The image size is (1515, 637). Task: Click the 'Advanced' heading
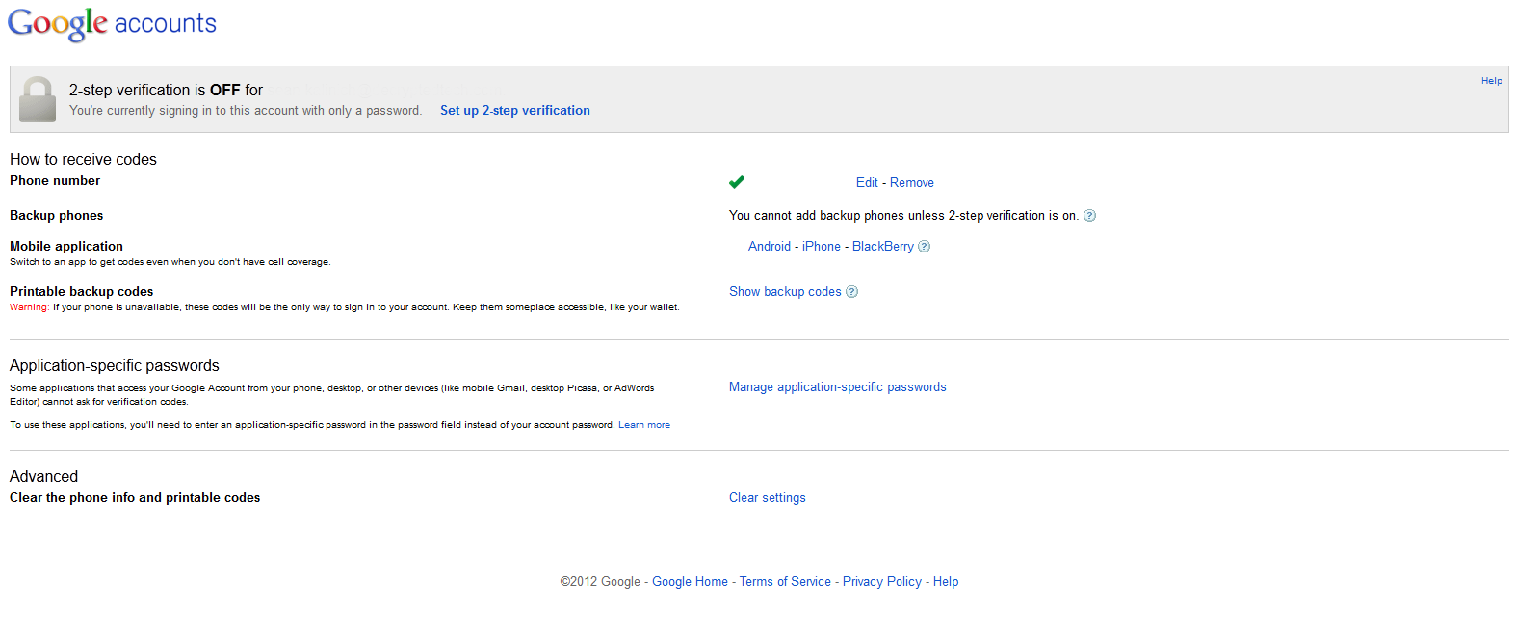point(43,477)
